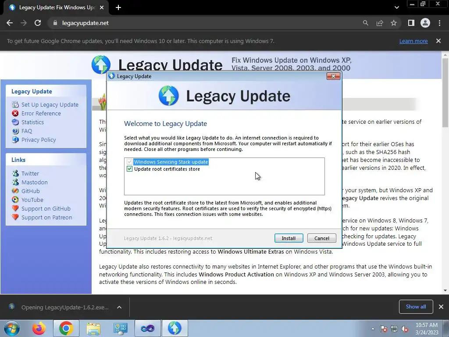Click Chrome's forward arrow
Image resolution: width=449 pixels, height=337 pixels.
coord(24,23)
